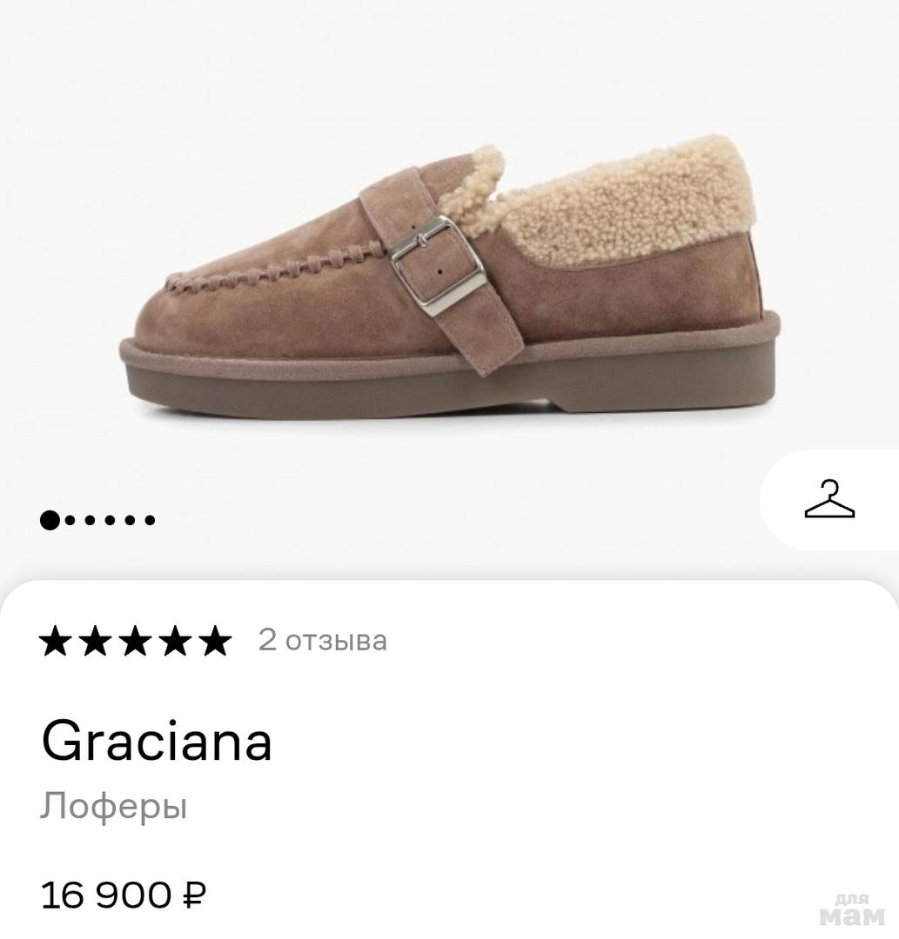Switch to the second photo dot

[71, 520]
